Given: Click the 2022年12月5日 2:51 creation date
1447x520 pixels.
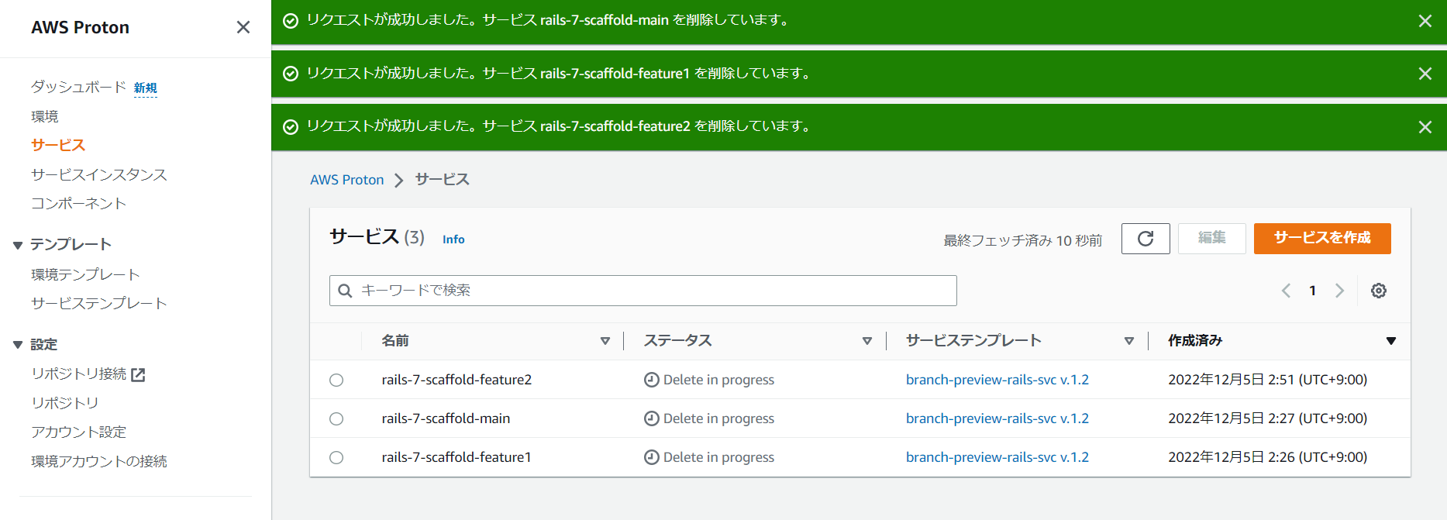Looking at the screenshot, I should pyautogui.click(x=1267, y=380).
